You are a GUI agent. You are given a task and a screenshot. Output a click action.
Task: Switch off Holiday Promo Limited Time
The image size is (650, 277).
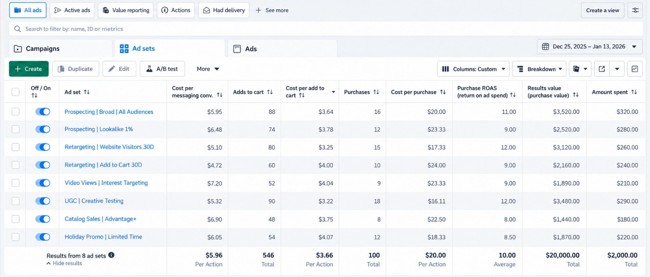click(x=43, y=237)
